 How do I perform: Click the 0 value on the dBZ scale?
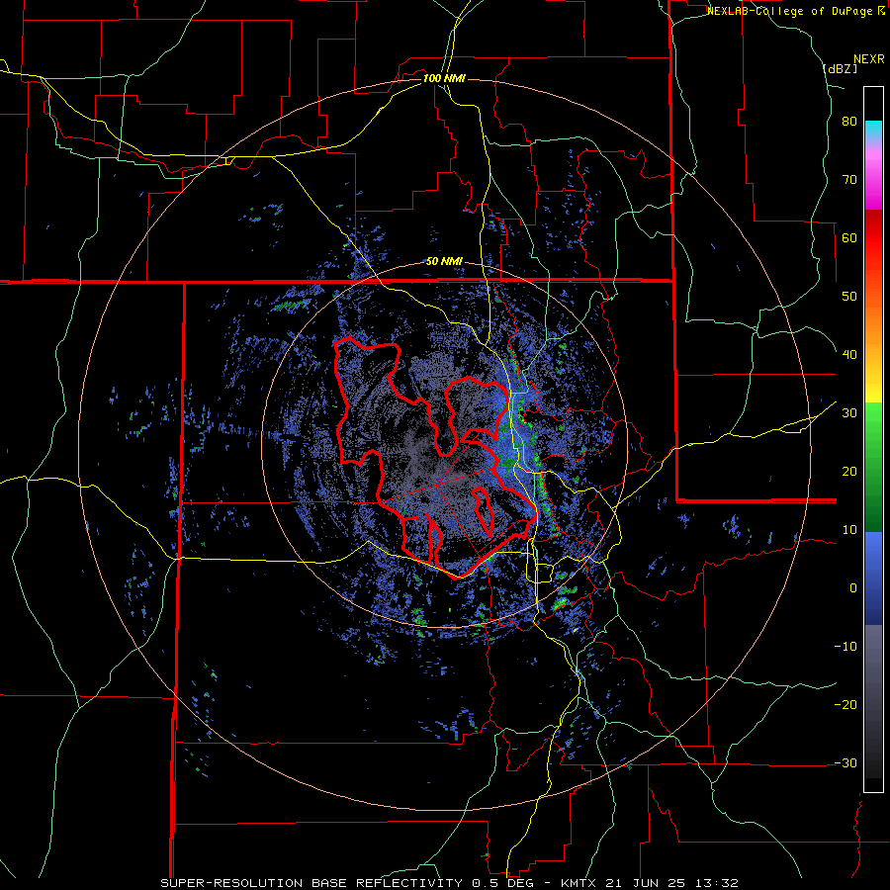pos(853,588)
